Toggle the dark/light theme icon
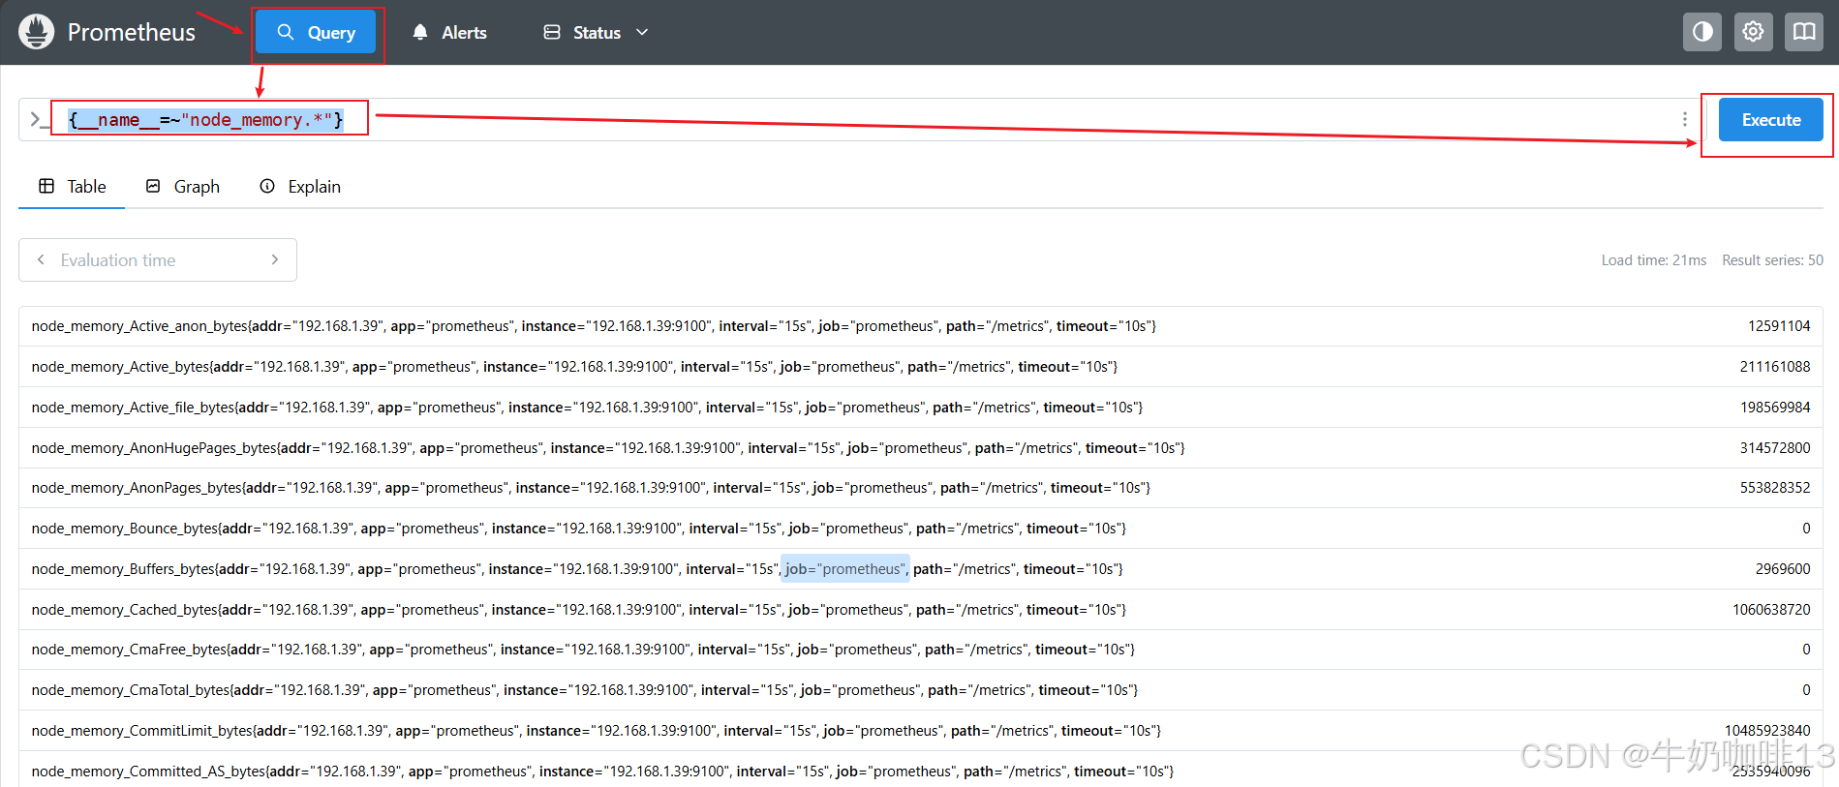This screenshot has height=787, width=1839. (x=1702, y=32)
